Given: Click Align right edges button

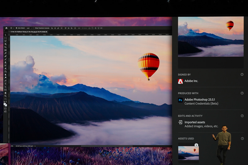Looking at the screenshot, I should coord(58,28).
